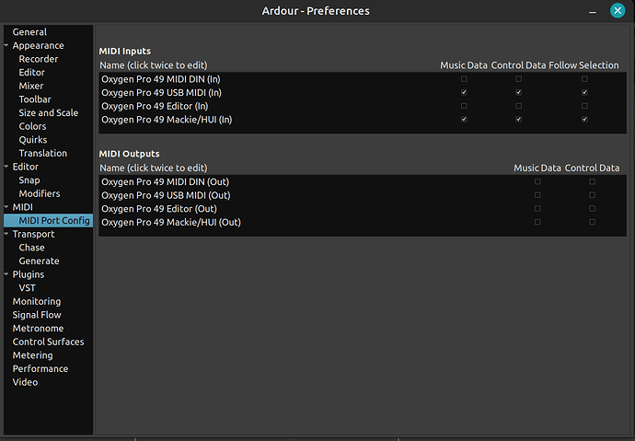The height and width of the screenshot is (441, 635).
Task: Enable Music Data for Oxygen Pro 49 MIDI DIN (In)
Action: [x=464, y=79]
